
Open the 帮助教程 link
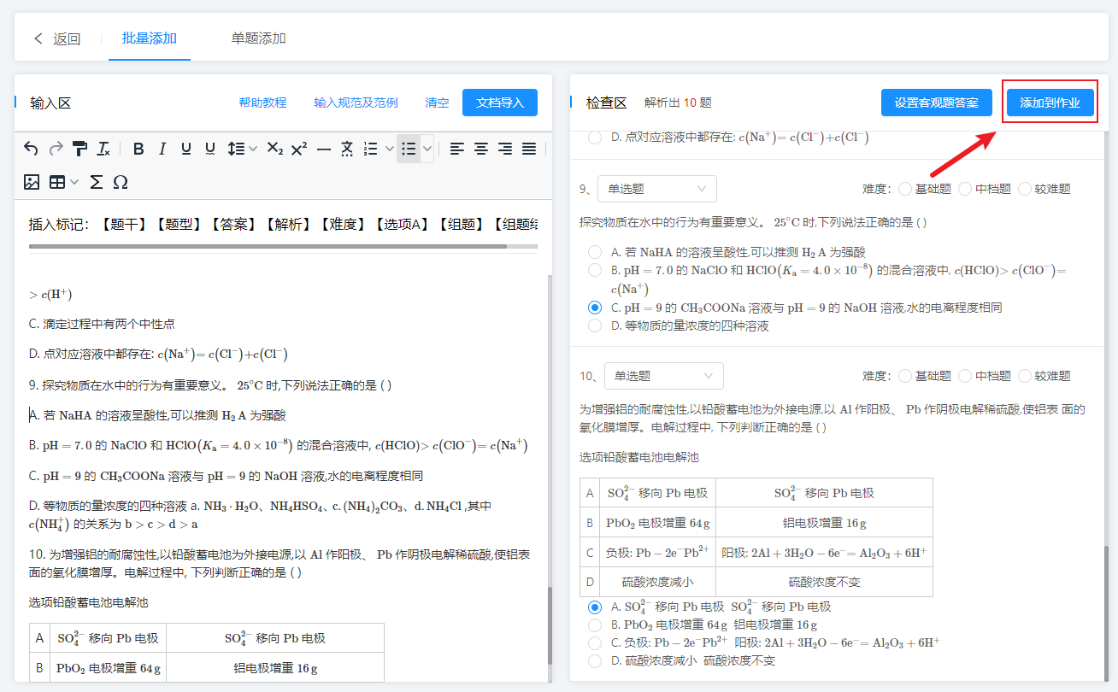262,103
